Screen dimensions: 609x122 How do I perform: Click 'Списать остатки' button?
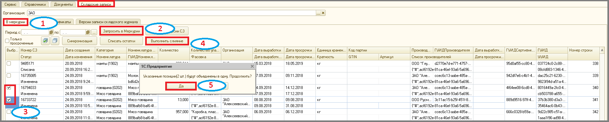coord(121,41)
